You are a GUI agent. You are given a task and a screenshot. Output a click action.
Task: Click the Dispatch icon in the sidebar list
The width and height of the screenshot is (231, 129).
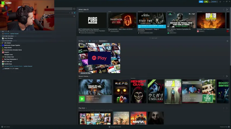tap(3, 52)
